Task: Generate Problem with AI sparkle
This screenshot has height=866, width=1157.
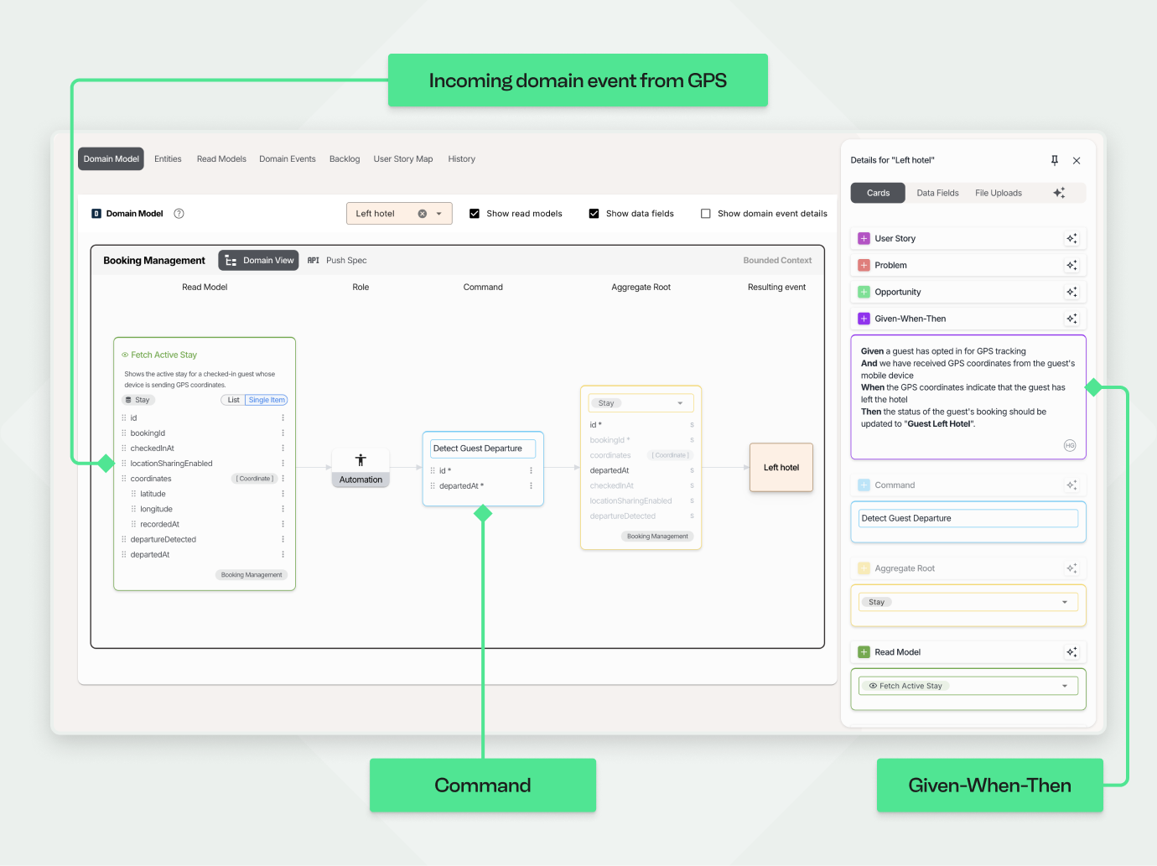Action: pyautogui.click(x=1071, y=266)
